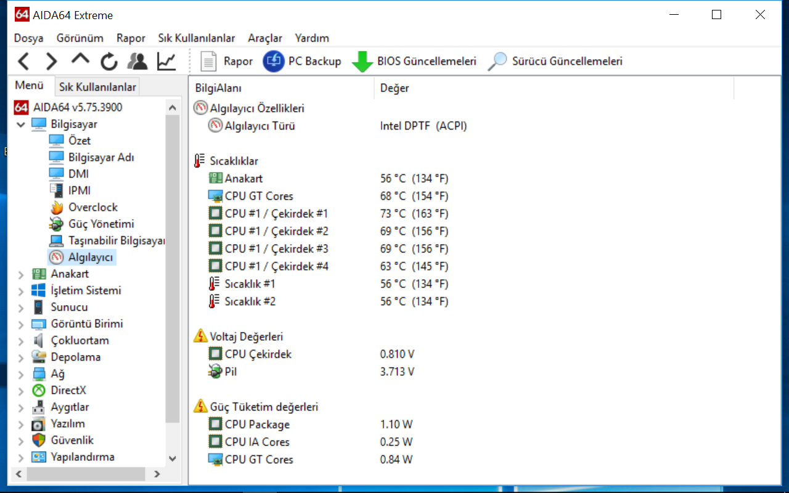
Task: Click the Değer column header
Action: (x=554, y=88)
